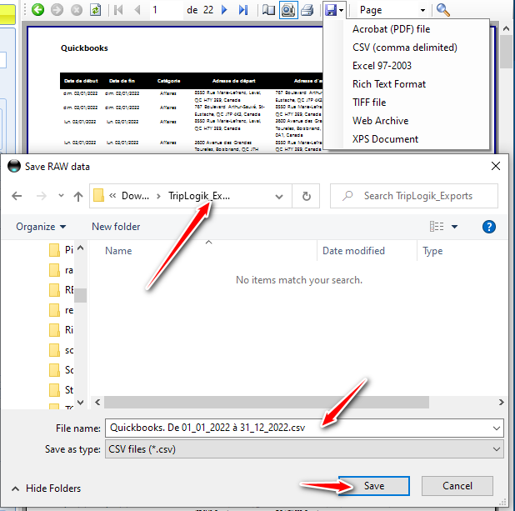Click report viewer scroll up arrow
Image resolution: width=515 pixels, height=511 pixels.
(506, 28)
